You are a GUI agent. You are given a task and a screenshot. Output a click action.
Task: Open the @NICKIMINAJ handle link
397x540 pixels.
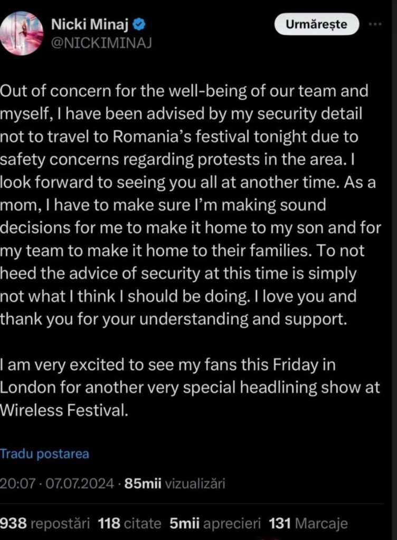102,43
